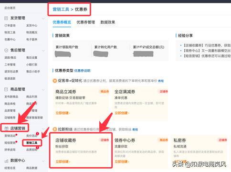Open 退款/售后 menu item
231x172 pixels.
[10, 58]
